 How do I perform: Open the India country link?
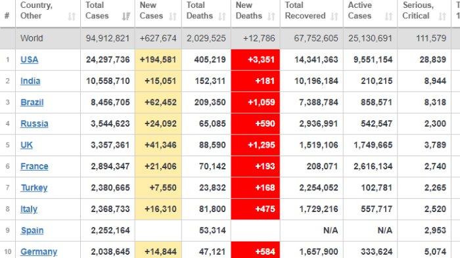coord(30,81)
